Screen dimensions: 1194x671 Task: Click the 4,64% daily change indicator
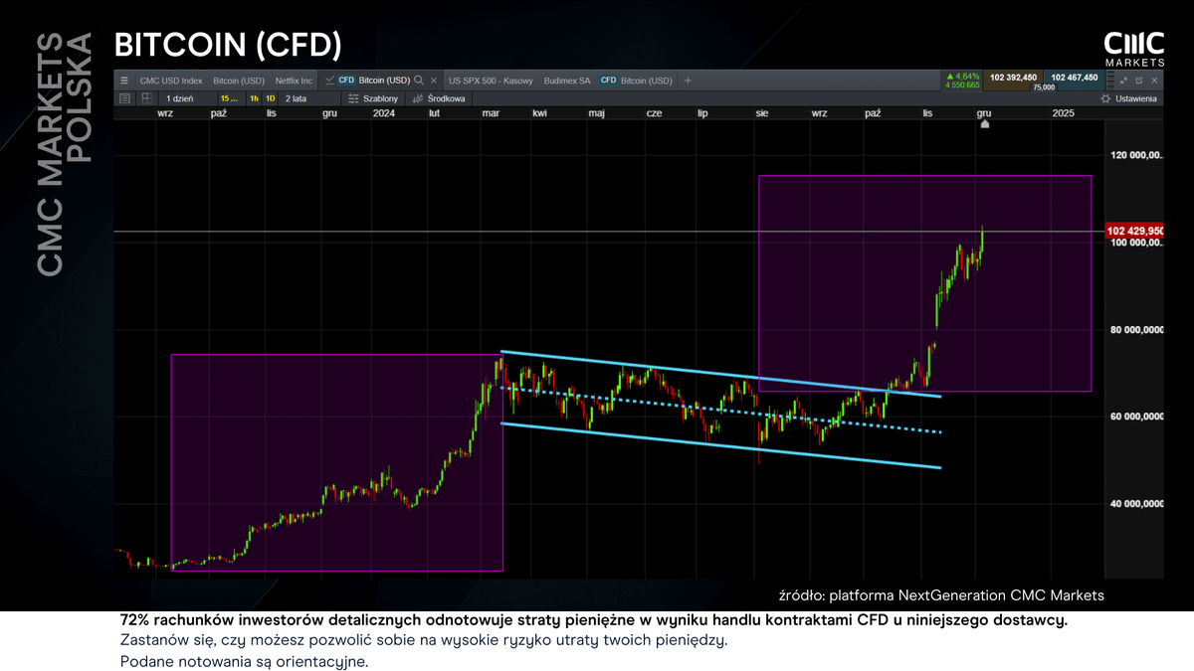coord(963,76)
